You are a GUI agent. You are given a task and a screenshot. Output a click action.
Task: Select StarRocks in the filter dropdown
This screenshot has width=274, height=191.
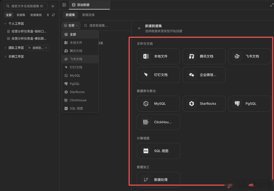click(80, 92)
